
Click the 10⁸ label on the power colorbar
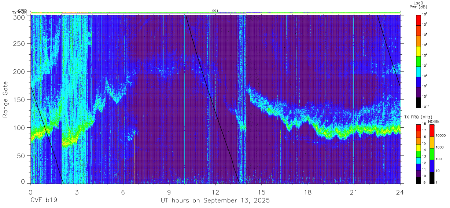point(425,14)
